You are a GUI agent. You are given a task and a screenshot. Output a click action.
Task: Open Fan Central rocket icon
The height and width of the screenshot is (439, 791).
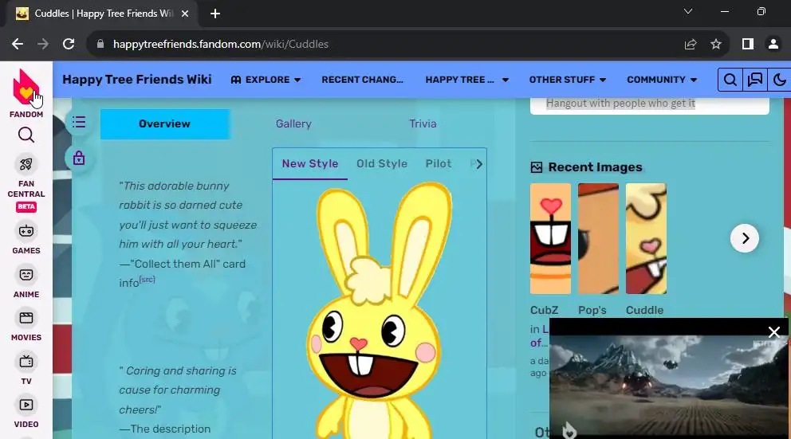pyautogui.click(x=26, y=164)
